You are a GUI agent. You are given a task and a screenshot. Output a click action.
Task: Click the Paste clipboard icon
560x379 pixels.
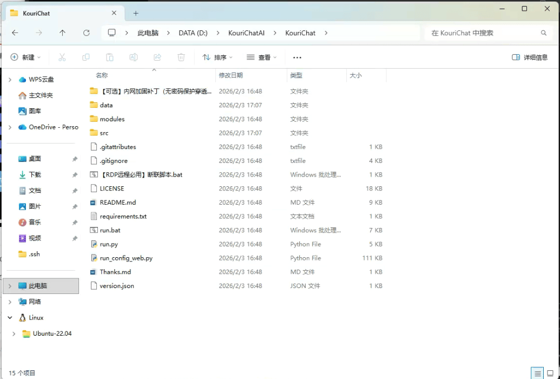(110, 57)
